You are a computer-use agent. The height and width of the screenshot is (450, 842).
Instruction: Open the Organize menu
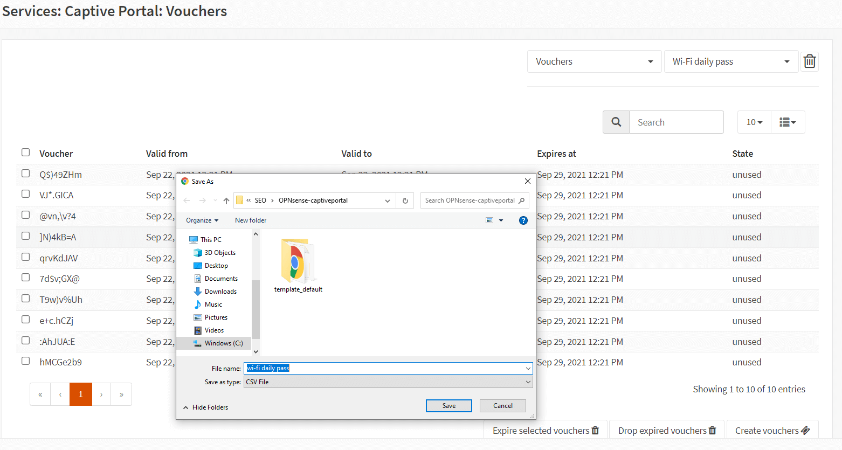(202, 220)
